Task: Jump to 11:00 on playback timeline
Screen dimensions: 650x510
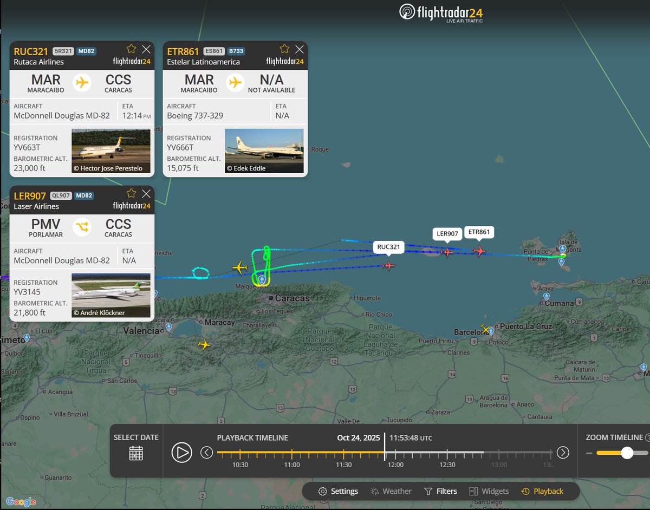Action: click(x=291, y=465)
